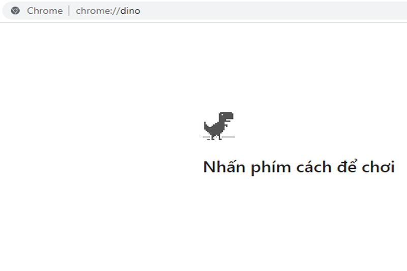Click the word "chơi" in the message
Screen dimensions: 407x271
379,167
